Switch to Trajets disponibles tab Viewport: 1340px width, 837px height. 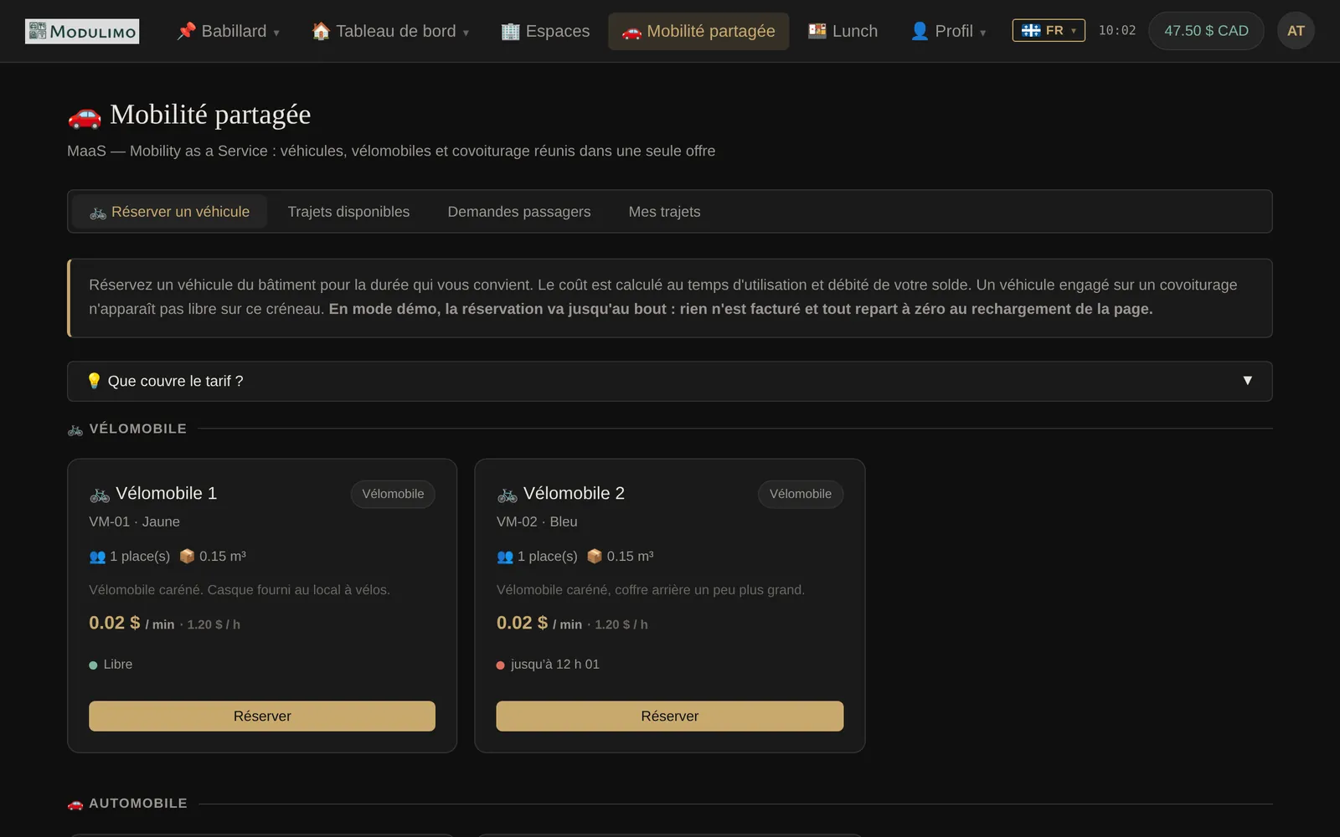point(348,212)
